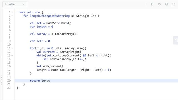Click on 'set.contains(current)' condition
Image resolution: width=178 pixels, height=100 pixels.
64,56
